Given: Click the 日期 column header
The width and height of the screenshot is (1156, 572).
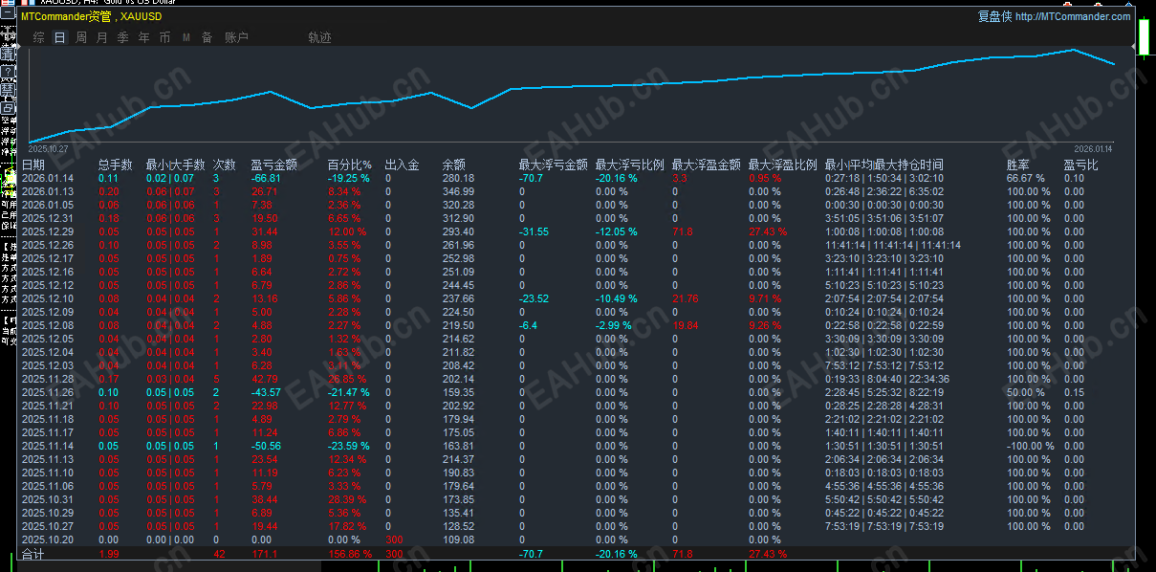Looking at the screenshot, I should pos(33,165).
